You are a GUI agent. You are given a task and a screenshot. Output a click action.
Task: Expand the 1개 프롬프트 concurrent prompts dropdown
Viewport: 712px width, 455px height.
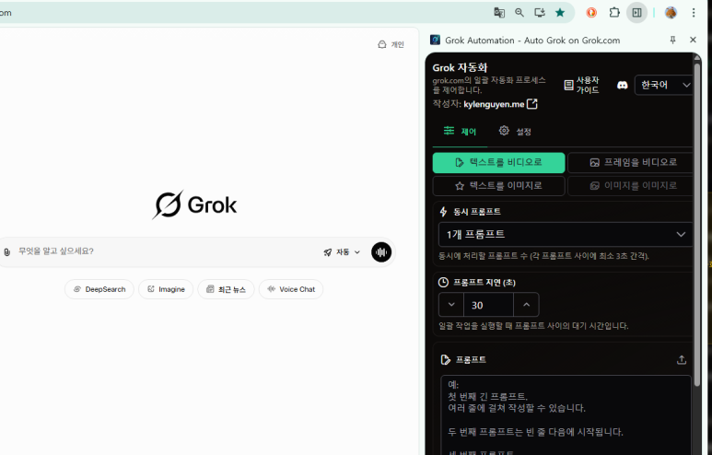click(566, 234)
